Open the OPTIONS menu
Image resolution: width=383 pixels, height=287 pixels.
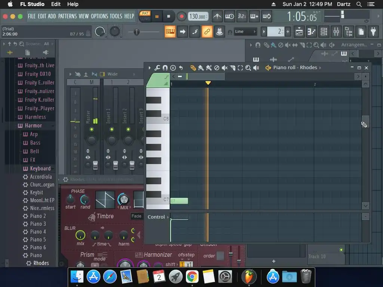coord(99,16)
